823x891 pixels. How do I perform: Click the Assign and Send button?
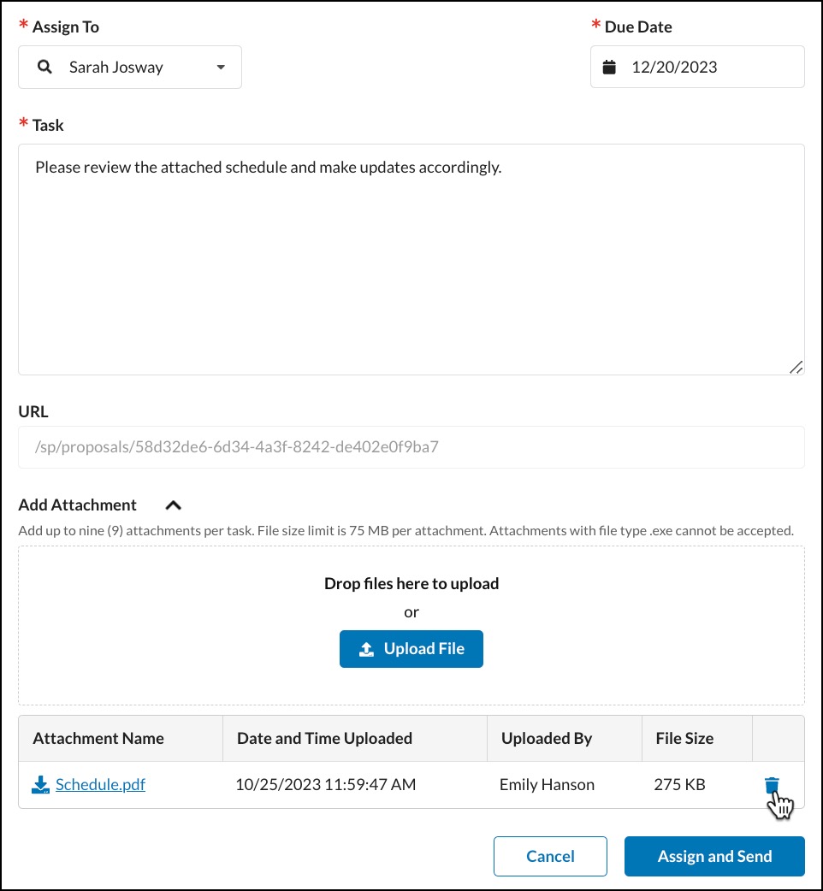tap(714, 856)
